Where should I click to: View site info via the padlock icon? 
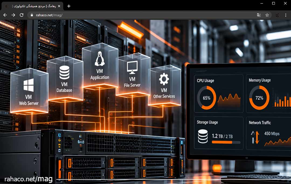coord(32,15)
